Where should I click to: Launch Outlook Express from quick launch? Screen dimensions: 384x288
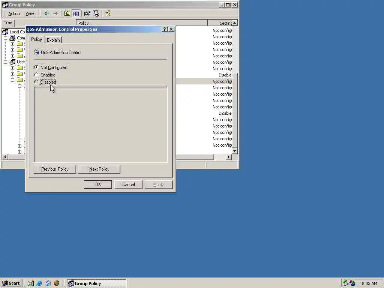48,283
